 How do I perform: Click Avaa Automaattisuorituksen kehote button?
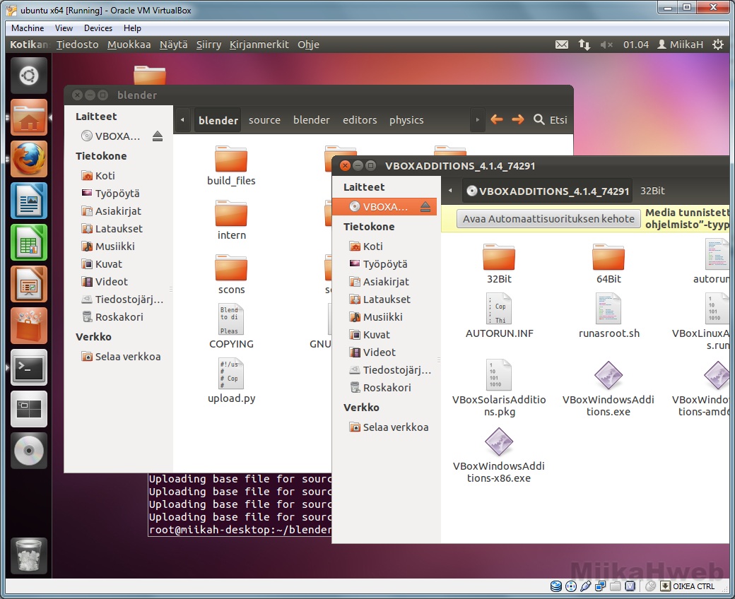[x=548, y=219]
